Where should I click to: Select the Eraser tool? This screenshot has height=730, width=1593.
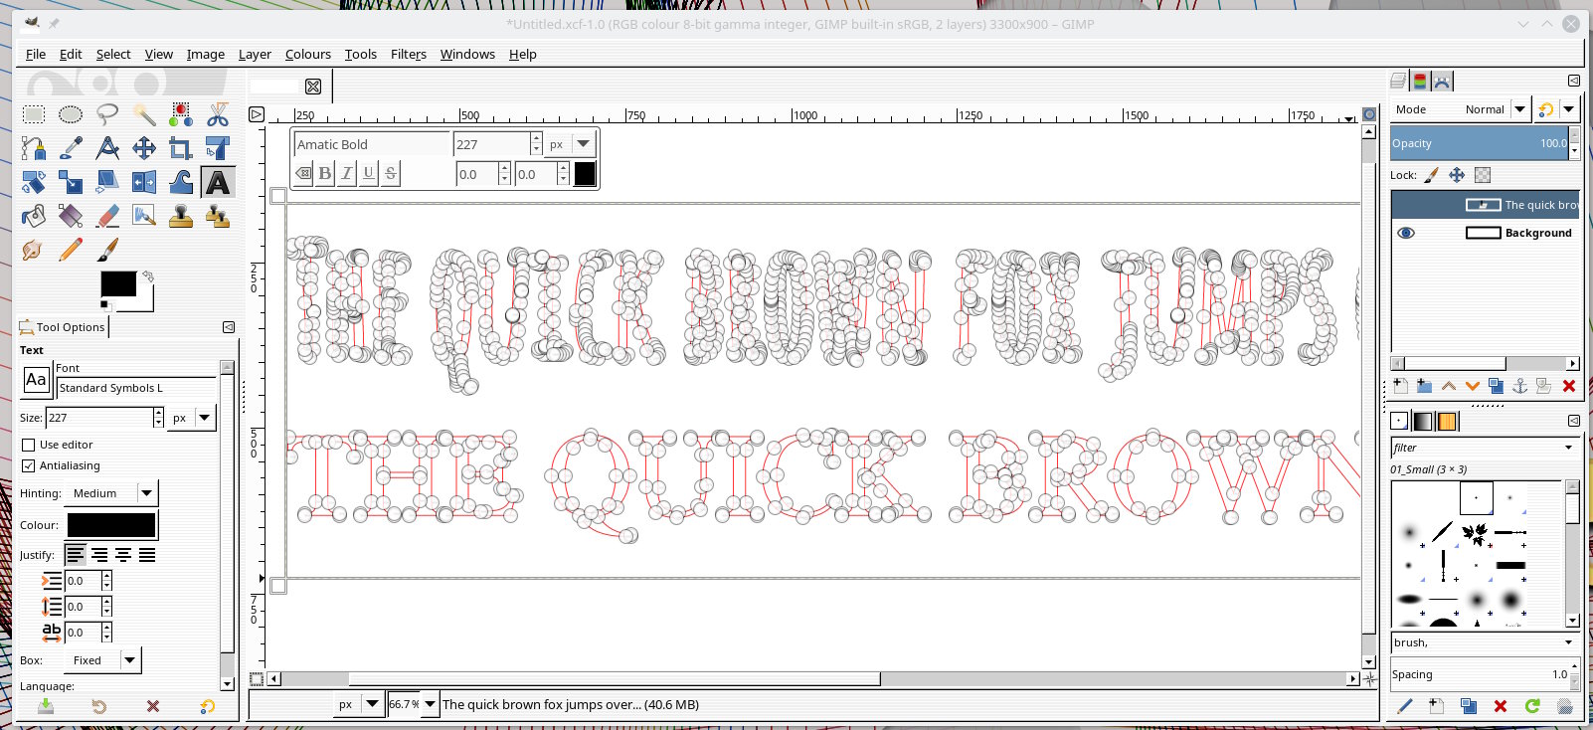(x=107, y=216)
